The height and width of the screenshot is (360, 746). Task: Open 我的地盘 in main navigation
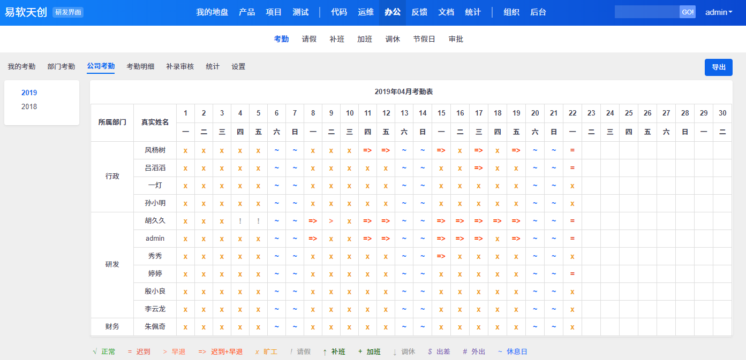212,12
